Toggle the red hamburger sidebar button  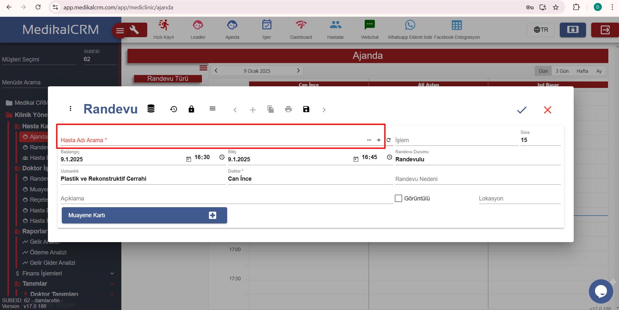[120, 31]
